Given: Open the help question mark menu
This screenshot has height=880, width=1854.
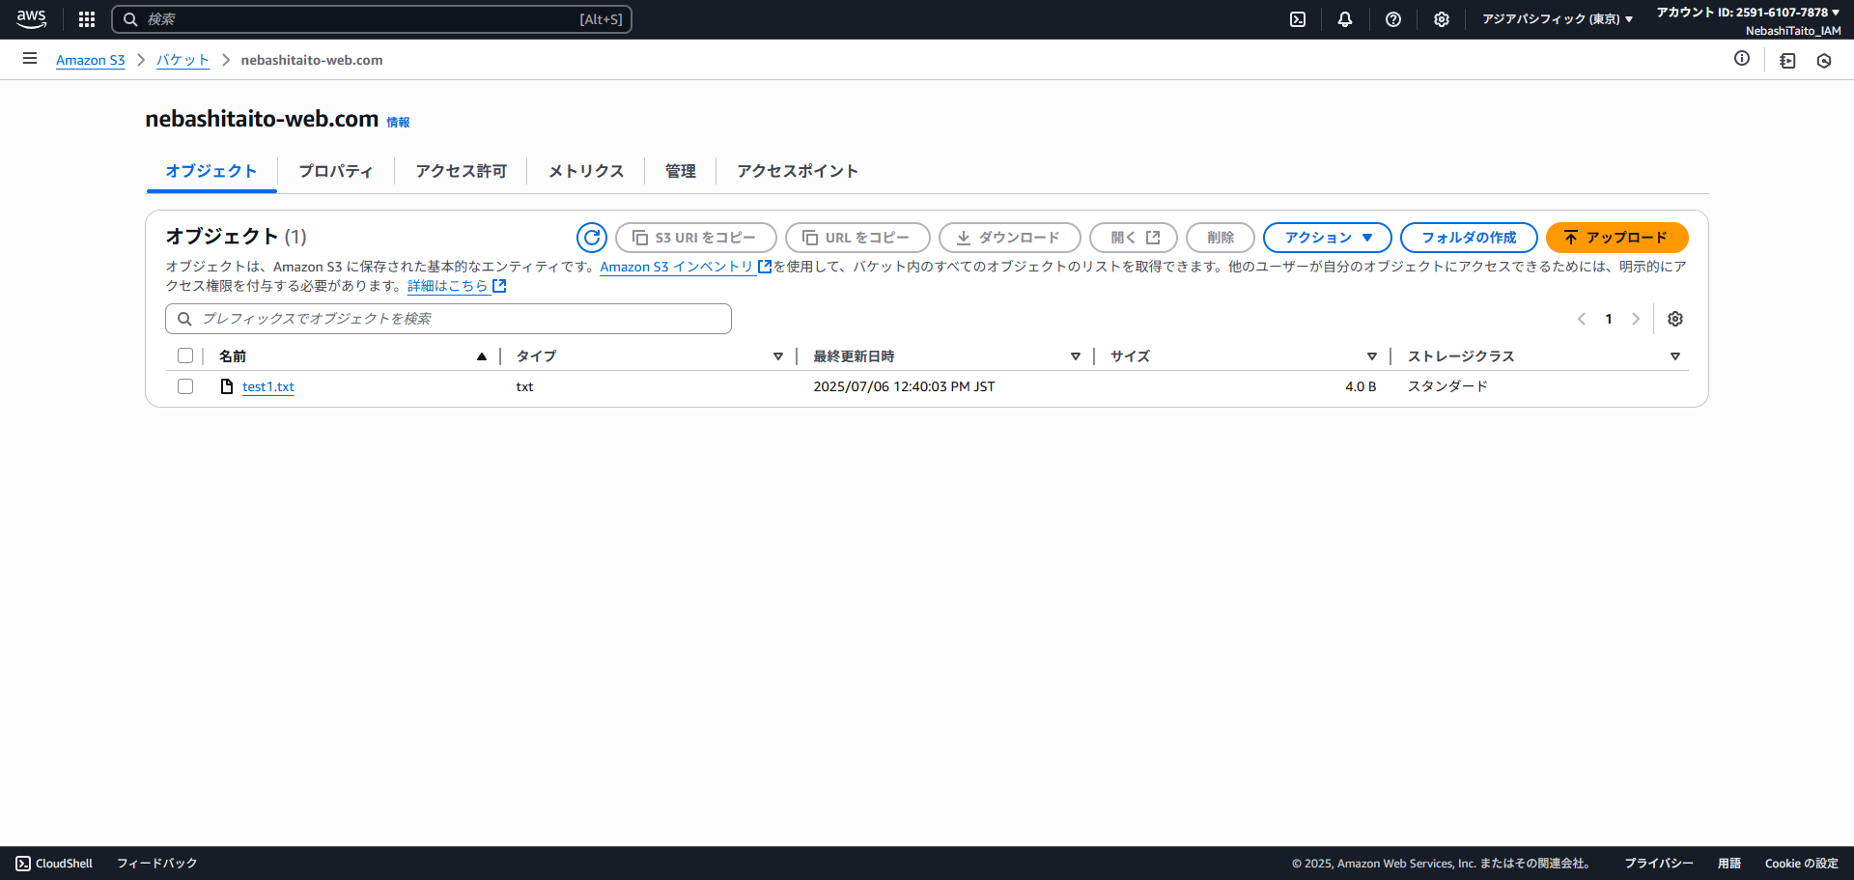Looking at the screenshot, I should click(x=1393, y=19).
